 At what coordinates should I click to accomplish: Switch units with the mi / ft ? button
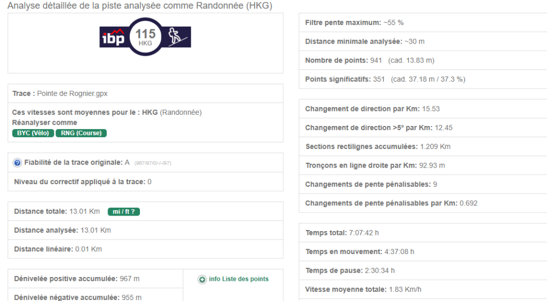click(x=124, y=211)
